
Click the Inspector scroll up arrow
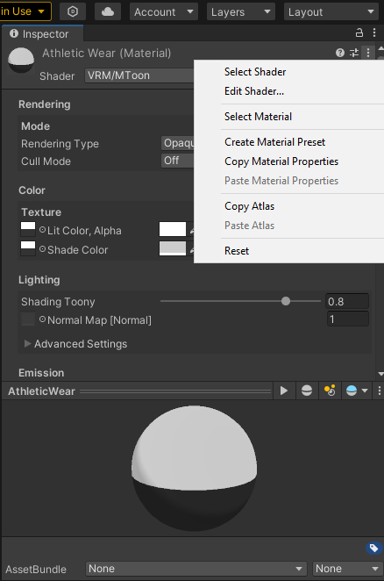[x=380, y=48]
